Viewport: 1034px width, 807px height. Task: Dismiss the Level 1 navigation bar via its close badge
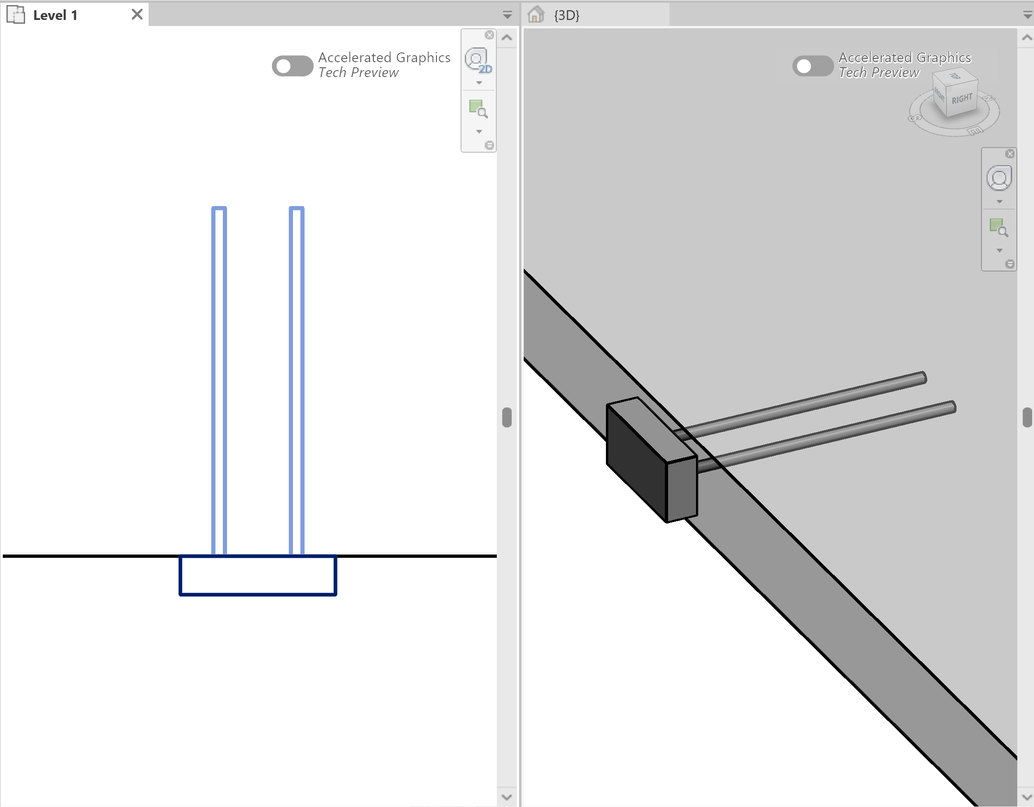pyautogui.click(x=489, y=35)
